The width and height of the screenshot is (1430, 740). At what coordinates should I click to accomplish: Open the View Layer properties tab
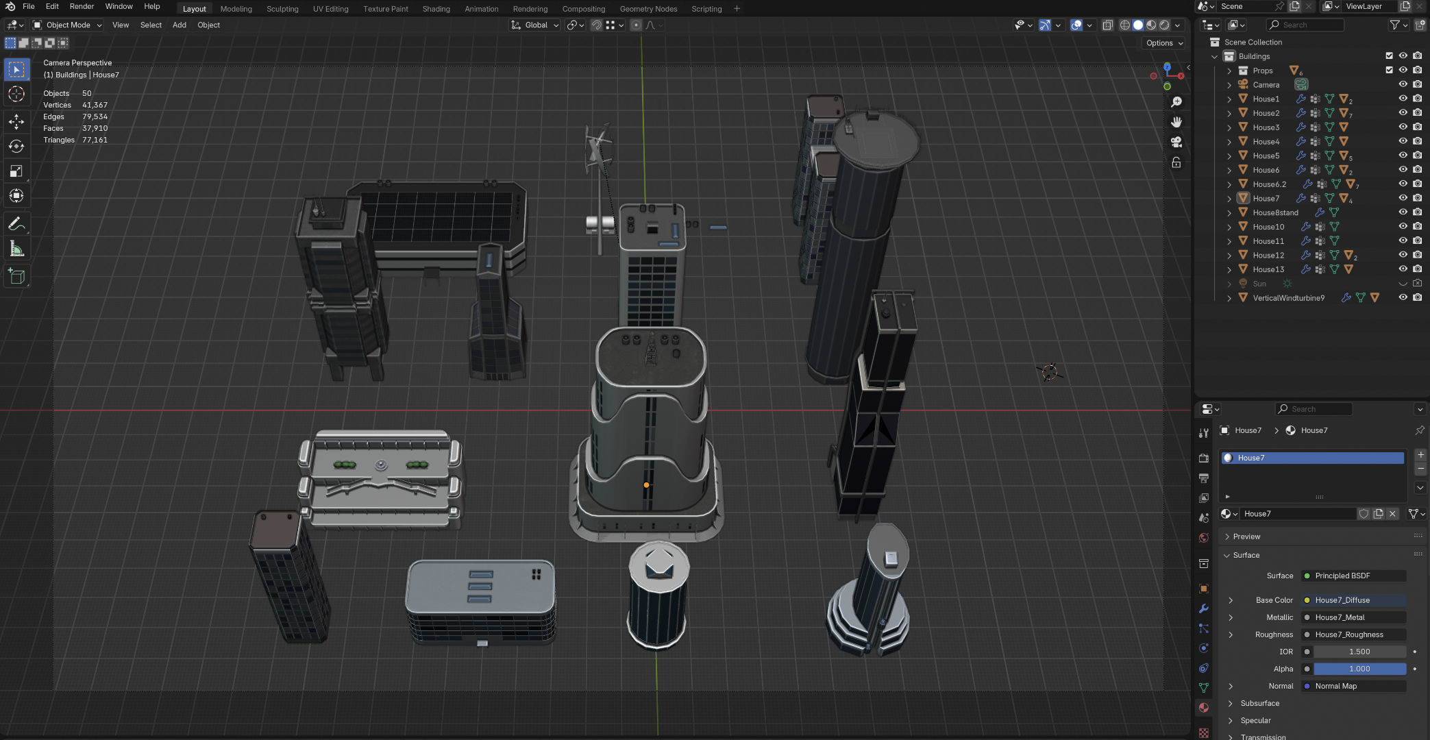click(x=1204, y=497)
